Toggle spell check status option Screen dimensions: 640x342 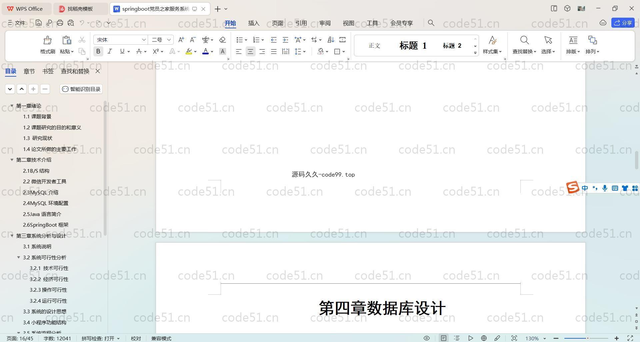coord(100,338)
